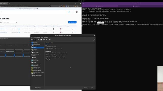Open a new browser tab with plus button

click(9, 3)
